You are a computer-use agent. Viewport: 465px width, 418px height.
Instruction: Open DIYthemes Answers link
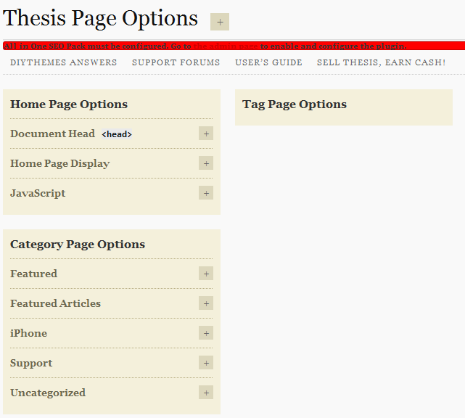[63, 62]
